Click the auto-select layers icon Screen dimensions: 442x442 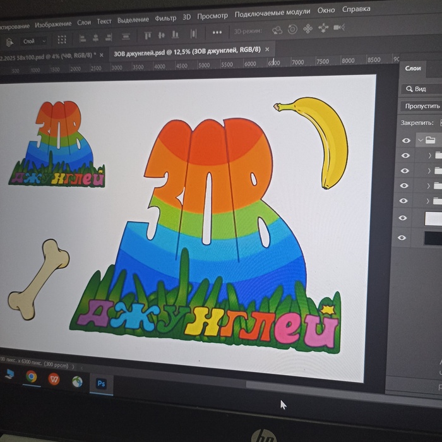(x=10, y=42)
